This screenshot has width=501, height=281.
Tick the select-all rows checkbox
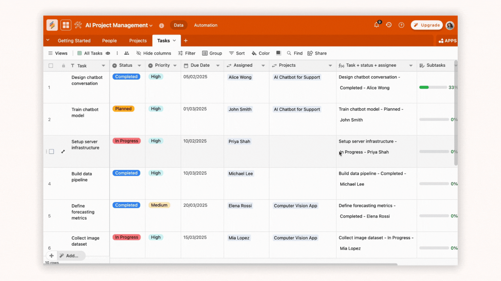click(x=51, y=66)
